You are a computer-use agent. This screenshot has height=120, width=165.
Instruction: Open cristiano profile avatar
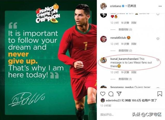point(104,6)
